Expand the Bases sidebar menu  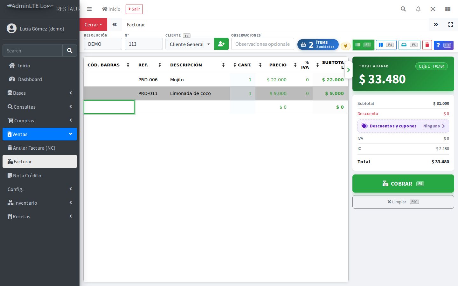click(40, 93)
